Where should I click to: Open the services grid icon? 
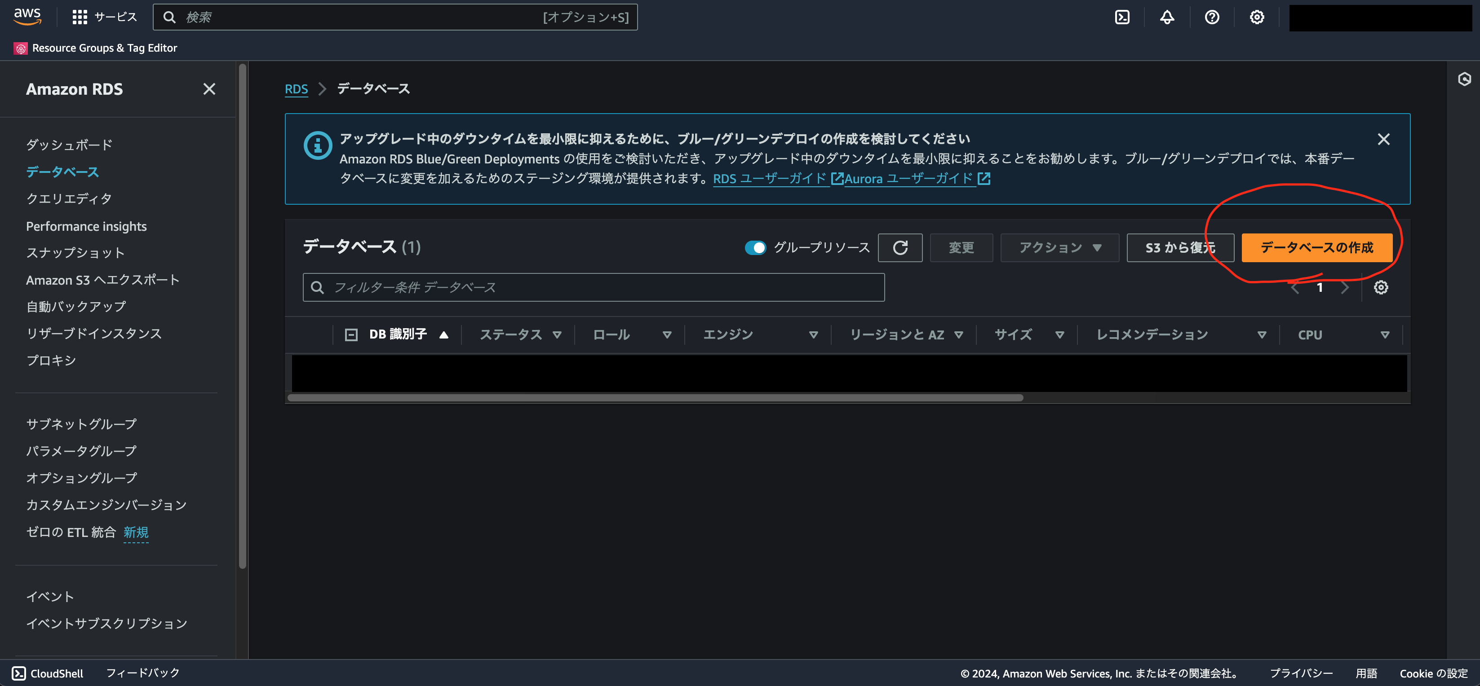click(x=80, y=16)
